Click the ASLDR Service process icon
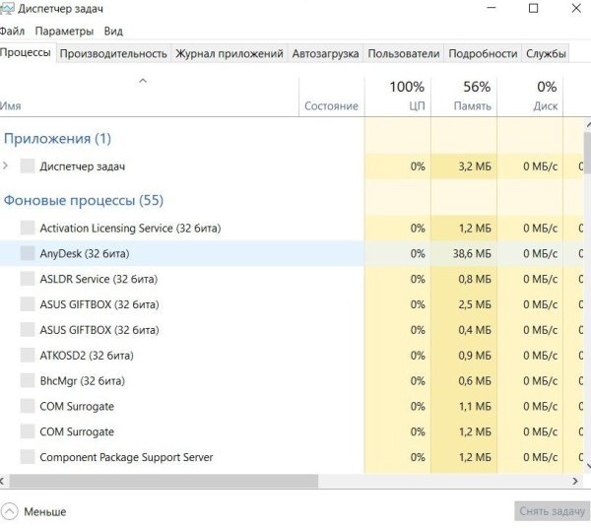 [27, 279]
